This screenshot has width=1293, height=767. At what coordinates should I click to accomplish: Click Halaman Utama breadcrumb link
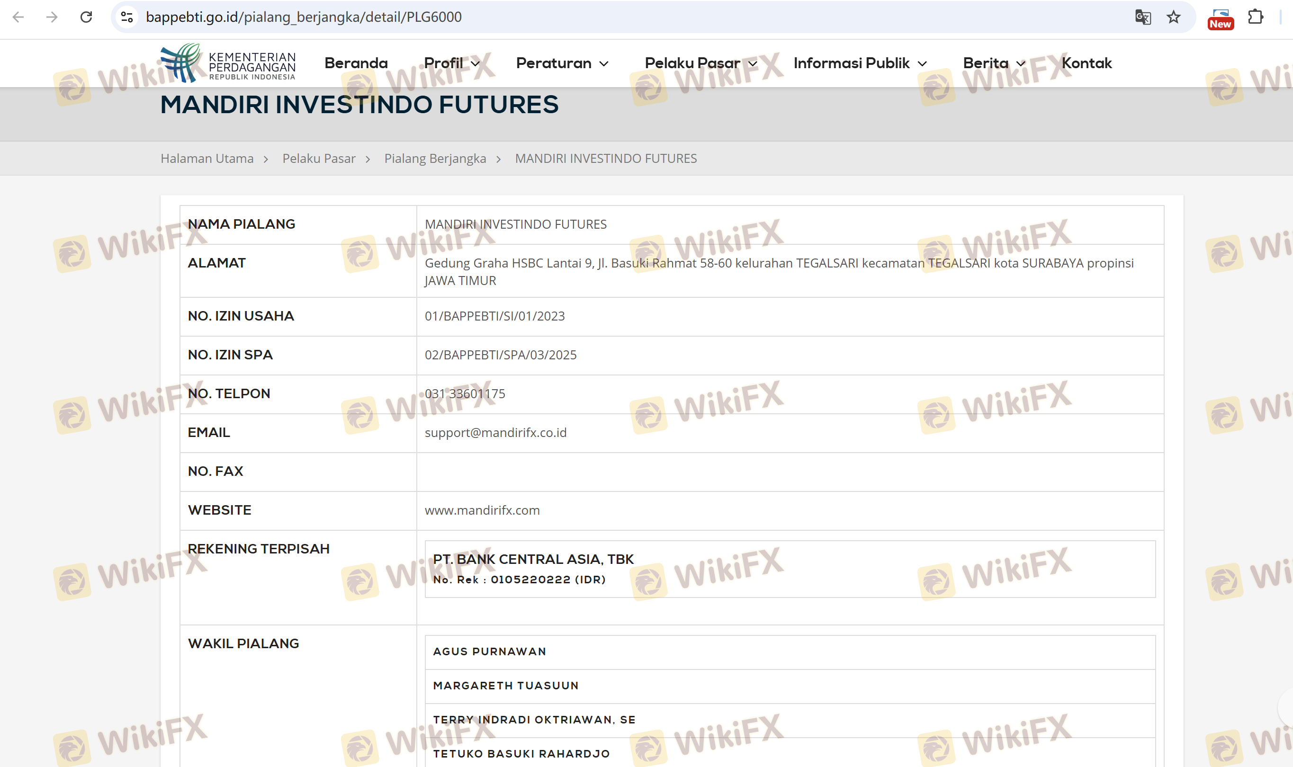coord(207,158)
